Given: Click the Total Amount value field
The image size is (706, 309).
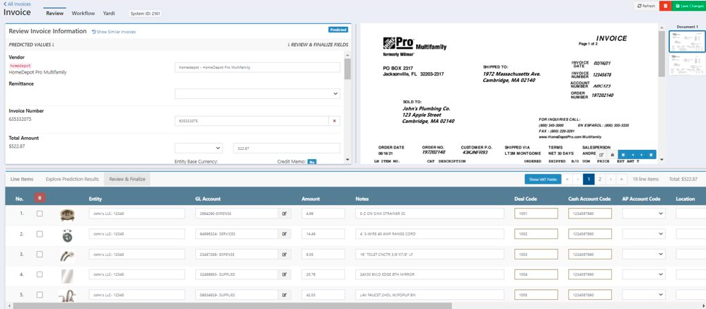Looking at the screenshot, I should pyautogui.click(x=287, y=148).
